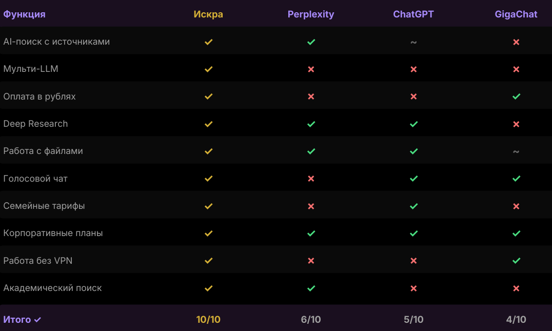Click Perplexity cross in Семейные тарифы row
Image resolution: width=552 pixels, height=331 pixels.
(311, 206)
